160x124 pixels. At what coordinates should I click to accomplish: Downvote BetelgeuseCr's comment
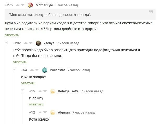point(45,91)
